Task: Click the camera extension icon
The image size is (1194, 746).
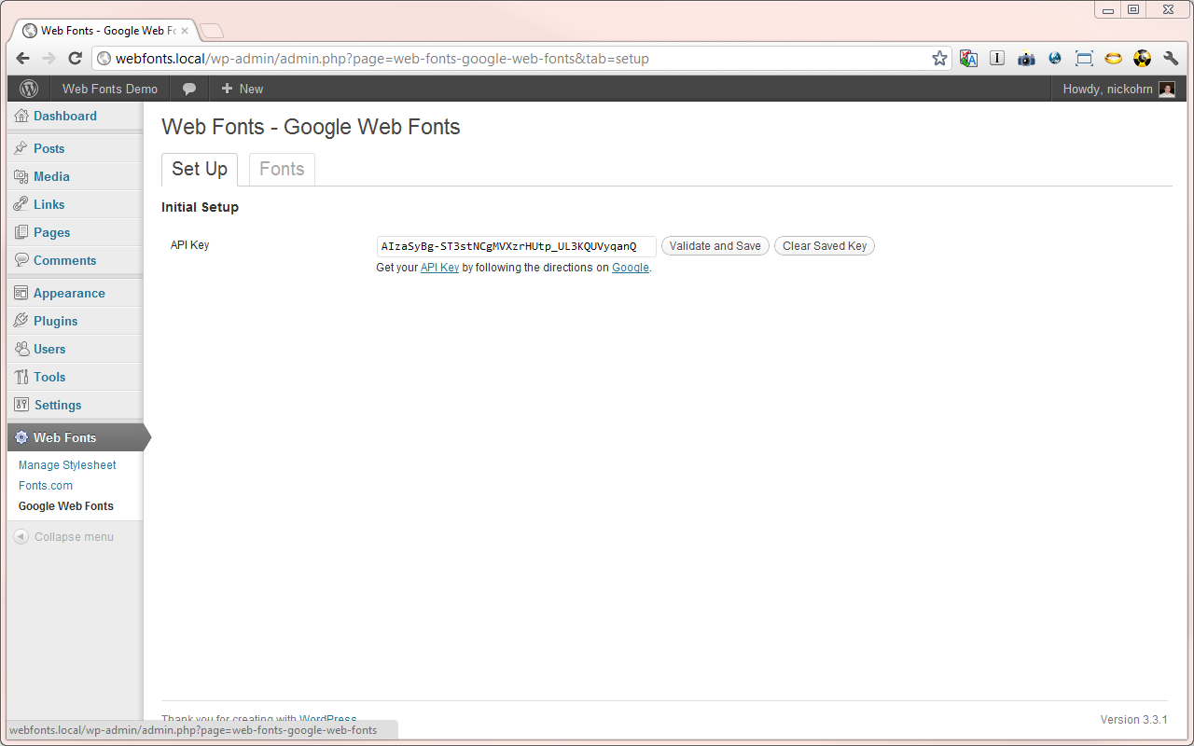Action: (1026, 58)
